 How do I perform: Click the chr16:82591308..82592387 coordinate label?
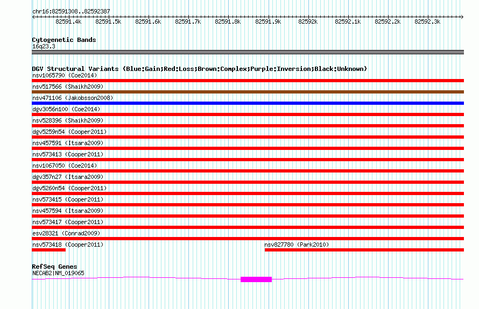71,11
